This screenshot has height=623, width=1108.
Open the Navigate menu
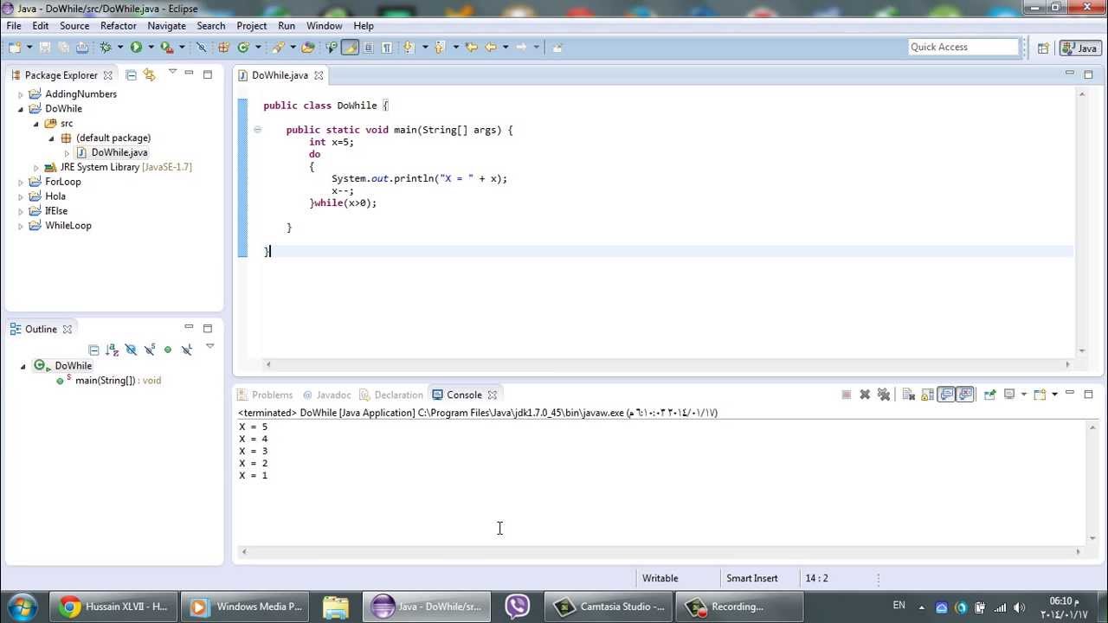pos(166,26)
